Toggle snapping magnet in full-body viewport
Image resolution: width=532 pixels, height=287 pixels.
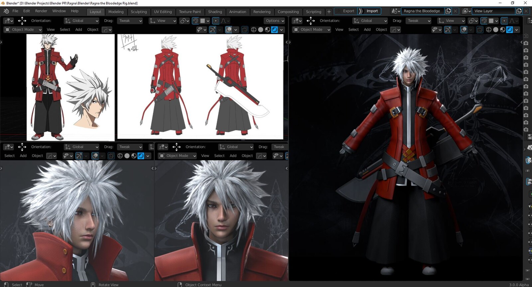click(x=484, y=21)
